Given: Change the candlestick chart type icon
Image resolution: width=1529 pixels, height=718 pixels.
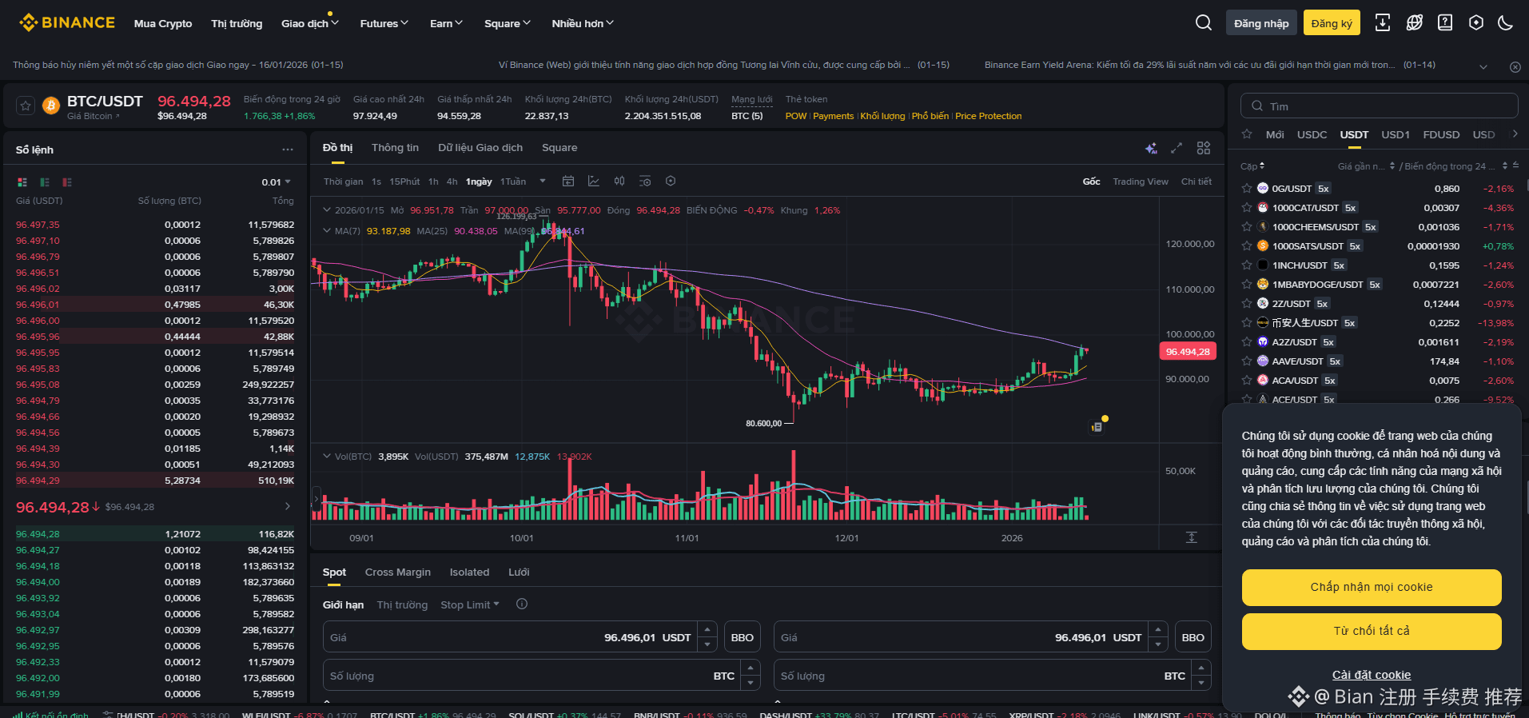Looking at the screenshot, I should 619,181.
